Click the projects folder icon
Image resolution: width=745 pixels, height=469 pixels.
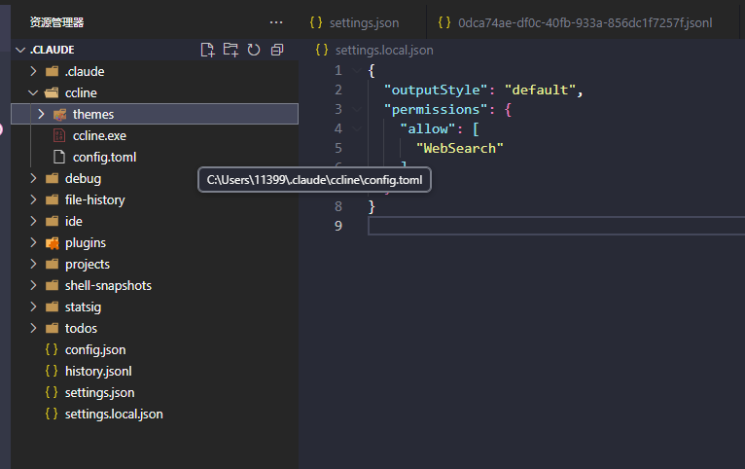(52, 265)
